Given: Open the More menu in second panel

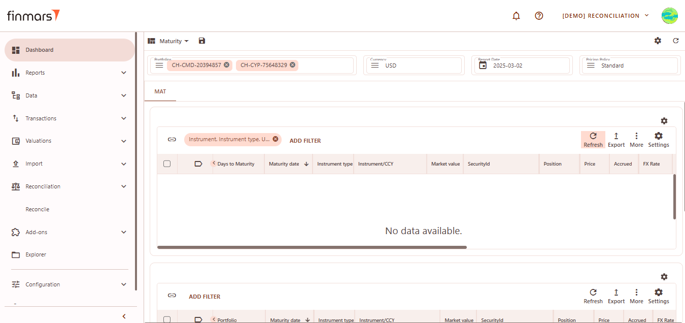Looking at the screenshot, I should [x=636, y=296].
